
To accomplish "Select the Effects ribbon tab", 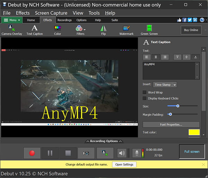I will pyautogui.click(x=47, y=20).
